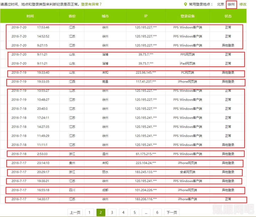Click 异地登录 status of 11:11:1 row
Image resolution: width=256 pixels, height=217 pixels.
click(x=228, y=145)
